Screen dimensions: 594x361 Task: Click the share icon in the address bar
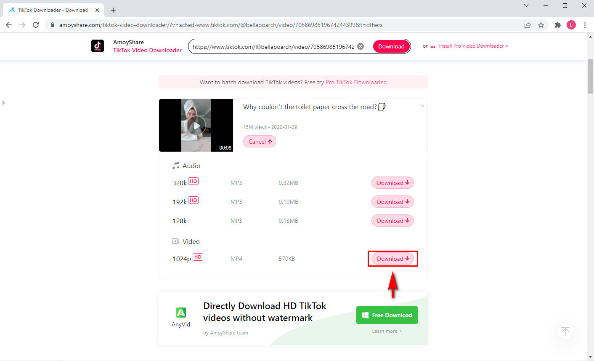[x=528, y=25]
